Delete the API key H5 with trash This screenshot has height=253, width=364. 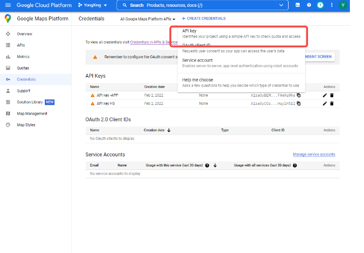[x=332, y=103]
